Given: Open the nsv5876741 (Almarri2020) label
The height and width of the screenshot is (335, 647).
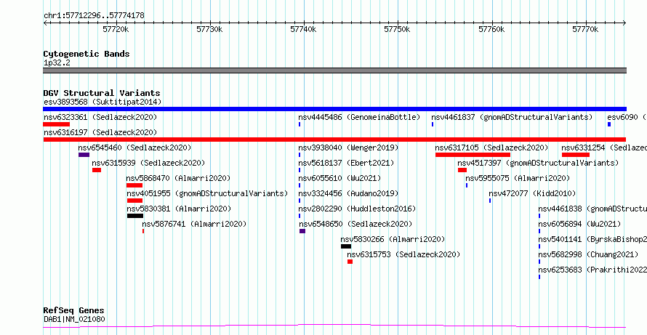Looking at the screenshot, I should (x=194, y=224).
